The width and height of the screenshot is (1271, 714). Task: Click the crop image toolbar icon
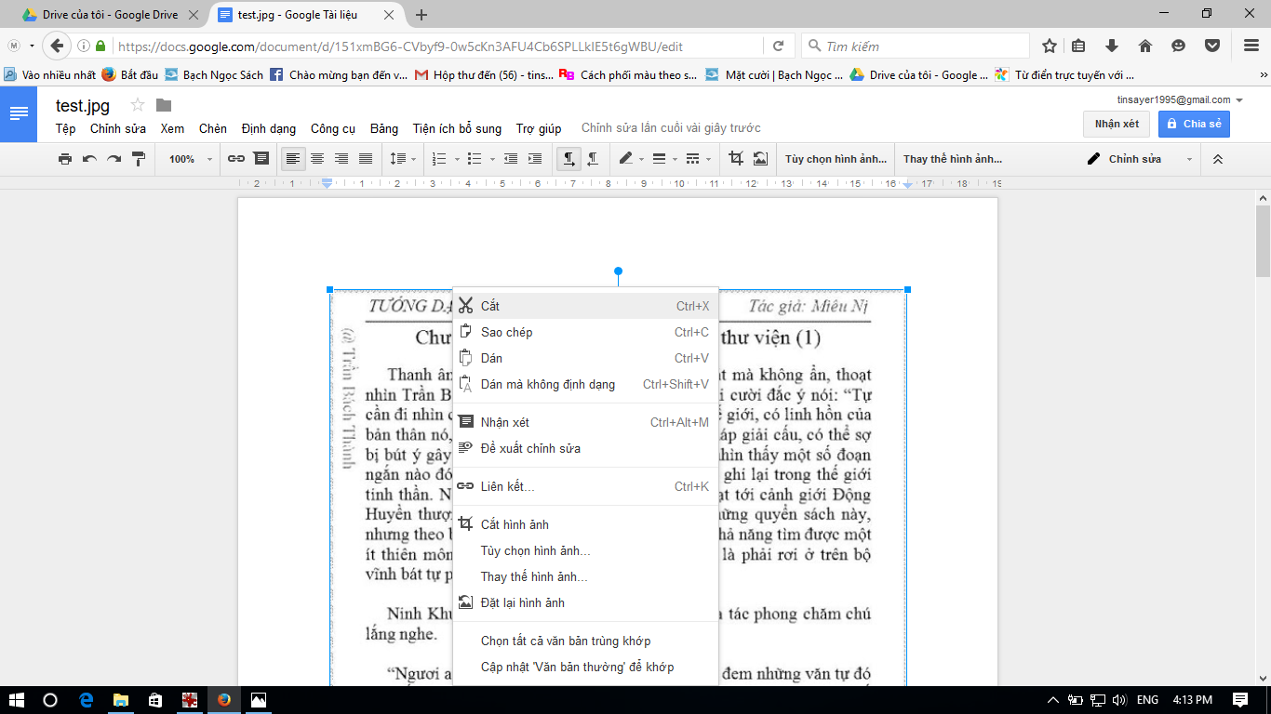pyautogui.click(x=736, y=159)
